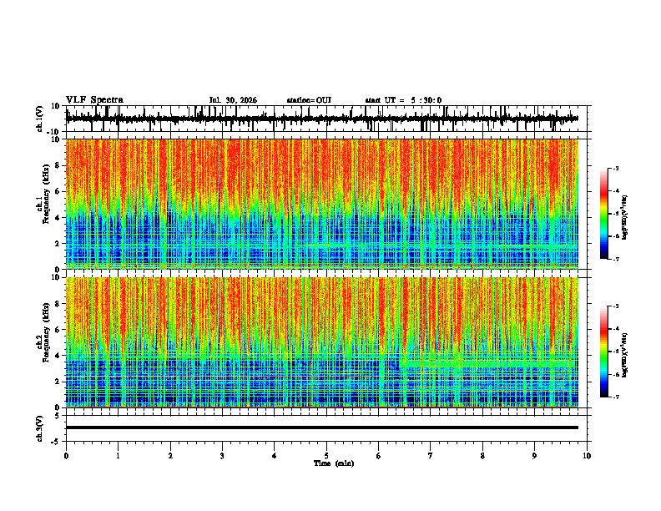Click inside the ch.2 spectrogram panel

click(x=322, y=342)
